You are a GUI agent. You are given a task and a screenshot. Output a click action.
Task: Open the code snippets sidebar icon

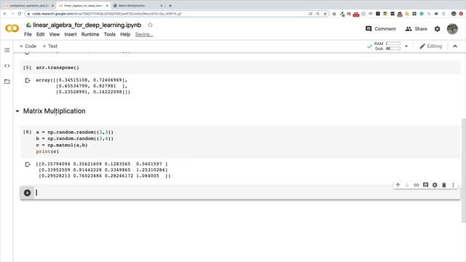(x=7, y=65)
